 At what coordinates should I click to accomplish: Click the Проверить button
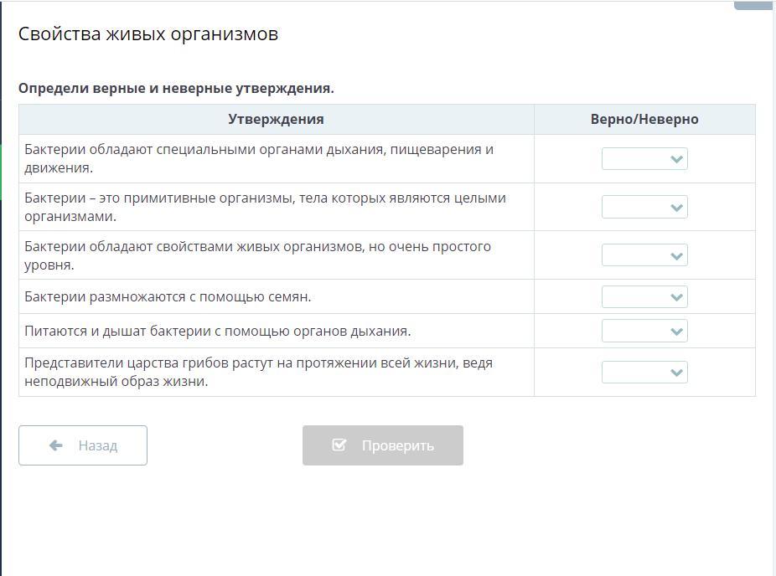383,445
